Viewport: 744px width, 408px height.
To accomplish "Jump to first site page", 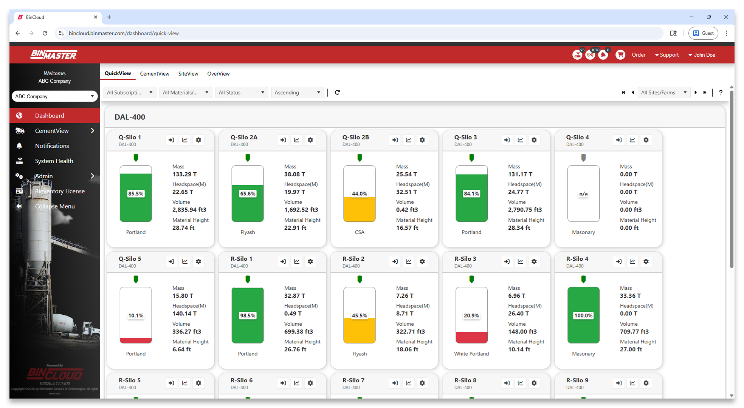I will click(623, 93).
